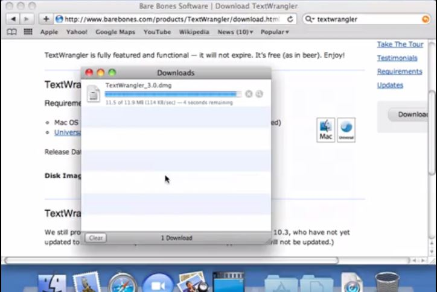Add bookmark with the plus button
Viewport: 437px width, 292px height.
coord(46,19)
